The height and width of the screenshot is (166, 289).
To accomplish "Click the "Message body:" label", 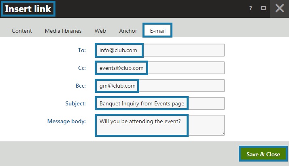I will (66, 121).
